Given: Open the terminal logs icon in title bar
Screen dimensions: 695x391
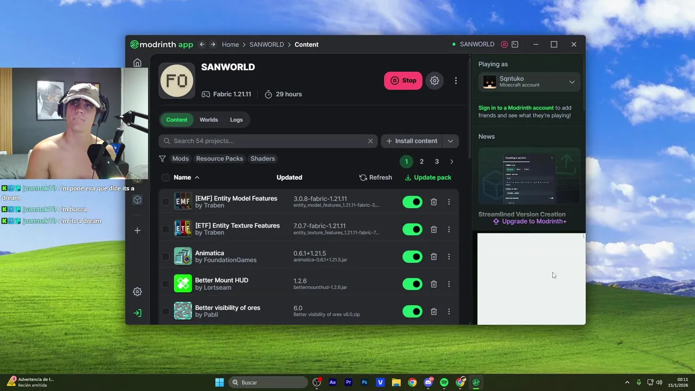Looking at the screenshot, I should click(515, 45).
